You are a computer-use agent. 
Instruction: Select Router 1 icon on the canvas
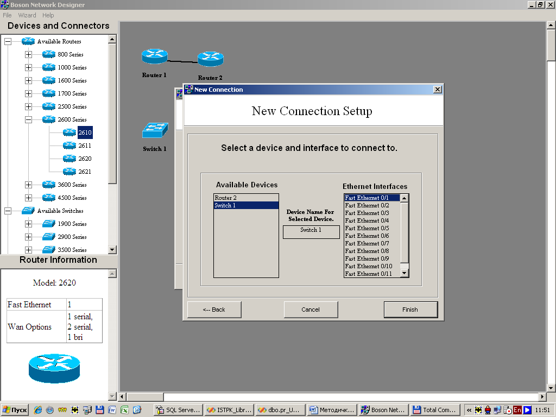pos(154,56)
